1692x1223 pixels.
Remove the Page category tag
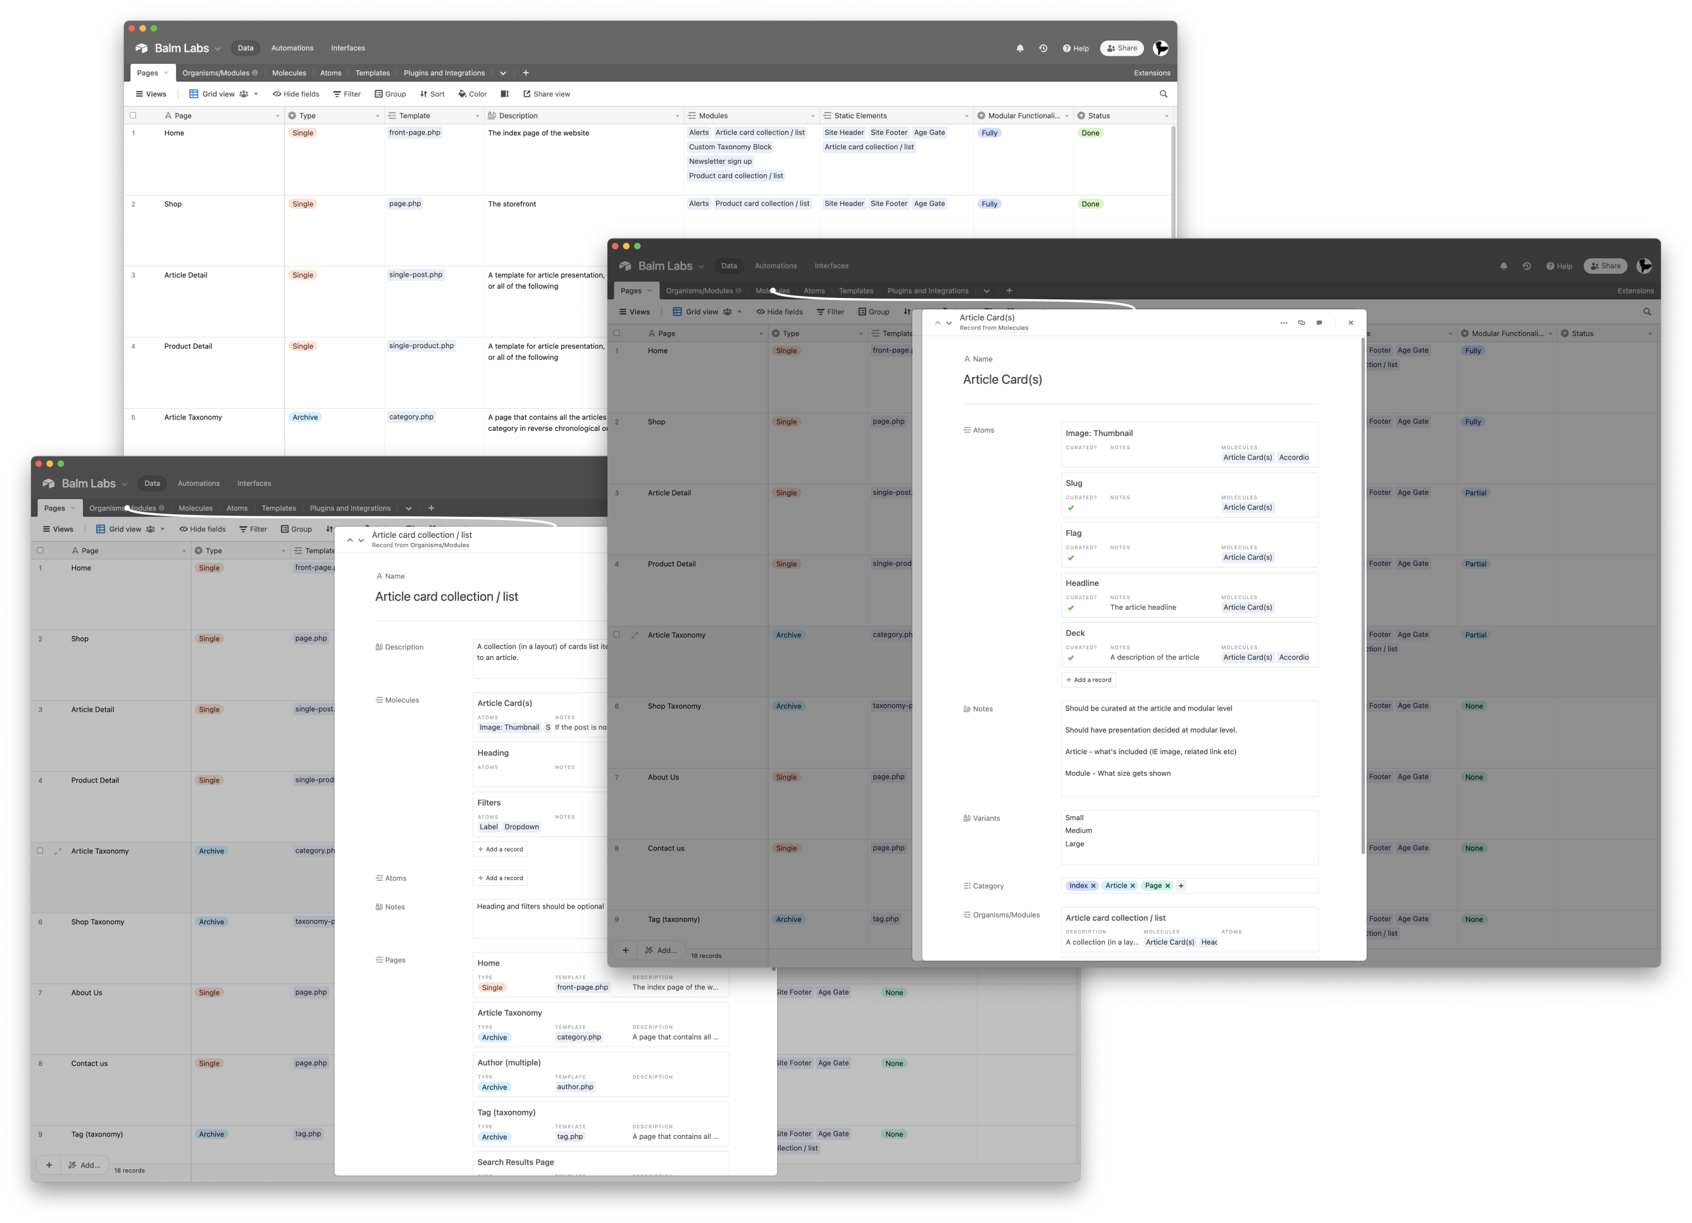(1167, 886)
